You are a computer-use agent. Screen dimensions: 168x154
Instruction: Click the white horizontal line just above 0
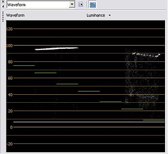(89, 122)
